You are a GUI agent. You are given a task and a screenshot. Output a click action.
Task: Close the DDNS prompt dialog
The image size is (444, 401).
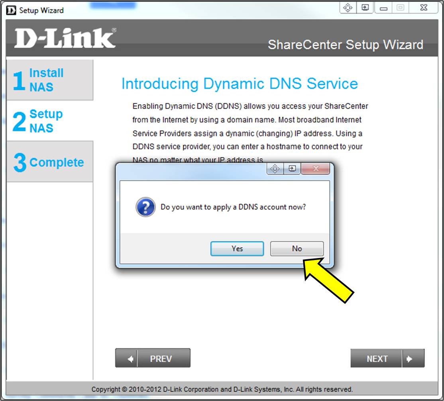tap(316, 169)
